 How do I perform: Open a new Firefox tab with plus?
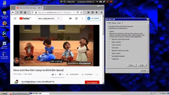point(45,8)
